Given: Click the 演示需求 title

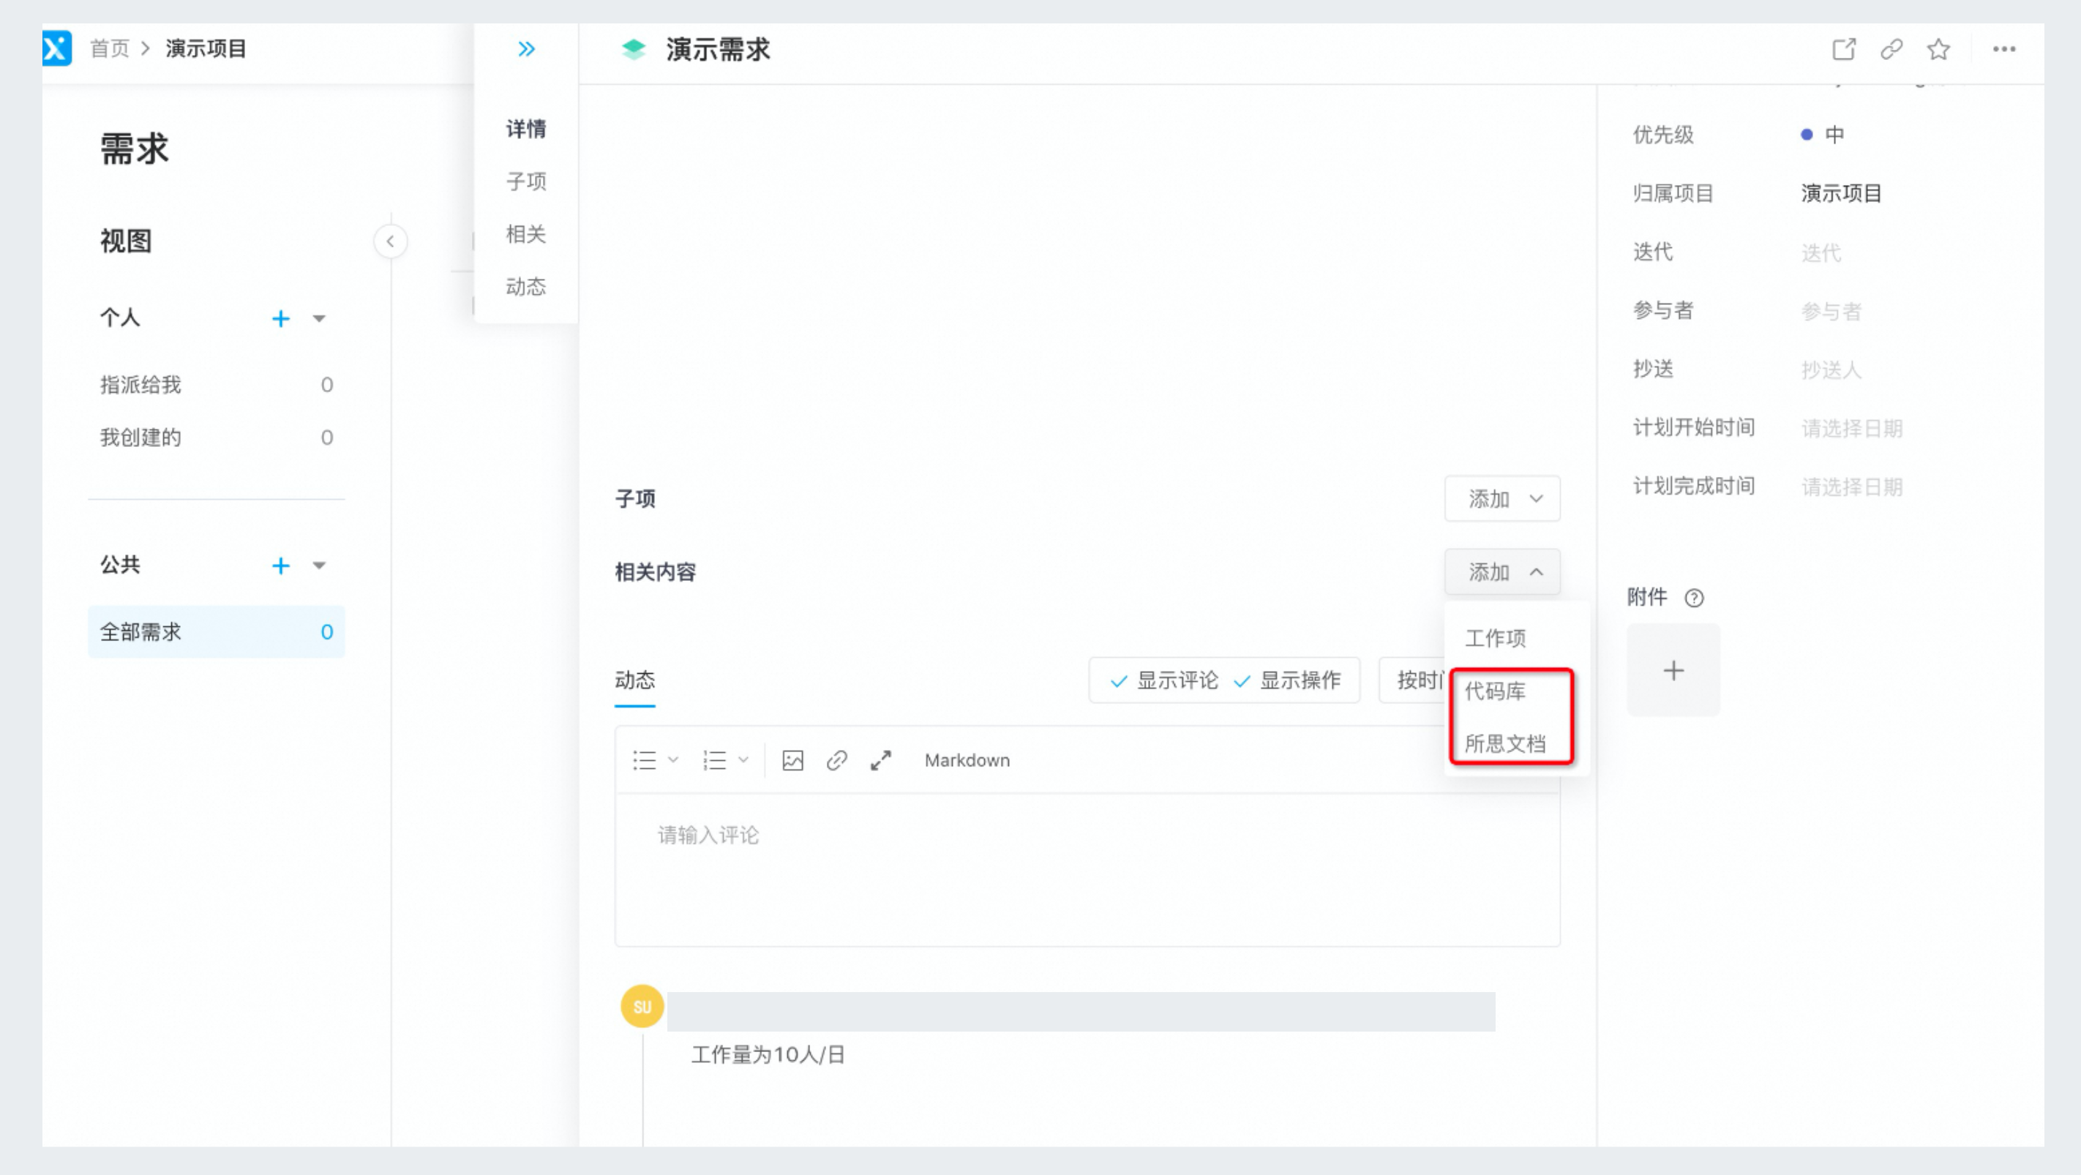Looking at the screenshot, I should click(x=717, y=49).
